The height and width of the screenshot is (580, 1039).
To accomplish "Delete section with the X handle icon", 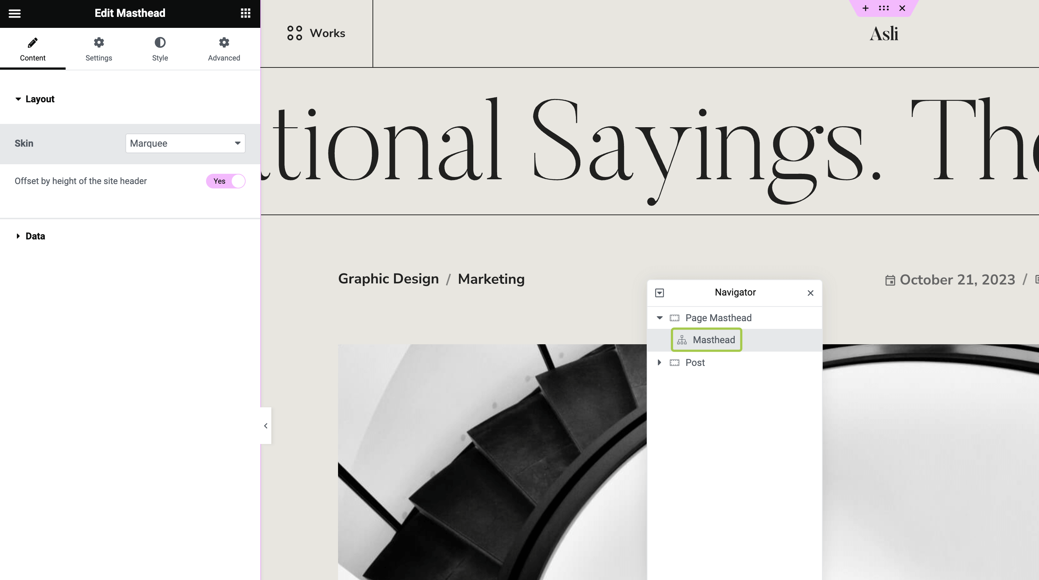I will coord(902,8).
